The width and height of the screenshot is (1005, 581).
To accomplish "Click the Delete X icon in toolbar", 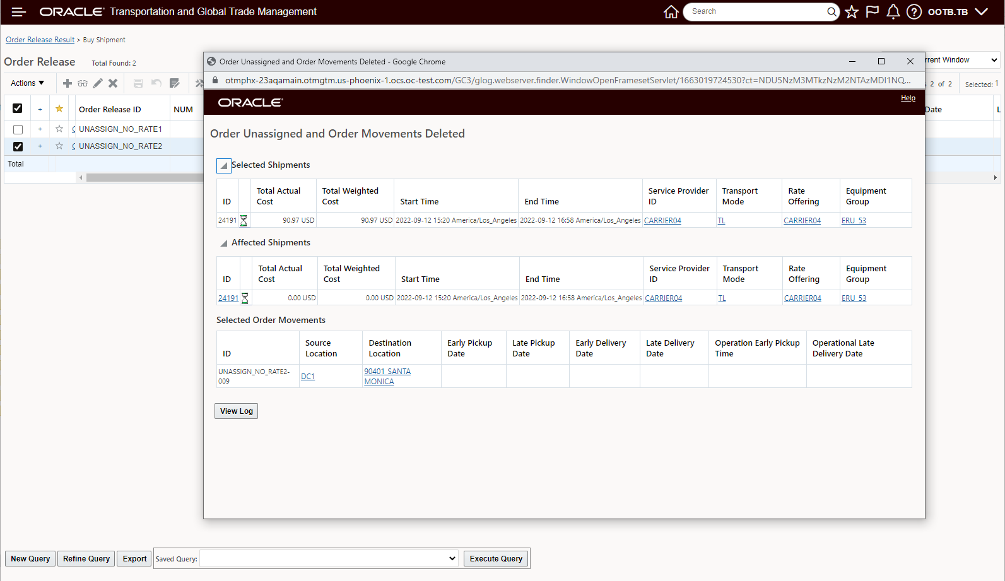I will pyautogui.click(x=113, y=83).
